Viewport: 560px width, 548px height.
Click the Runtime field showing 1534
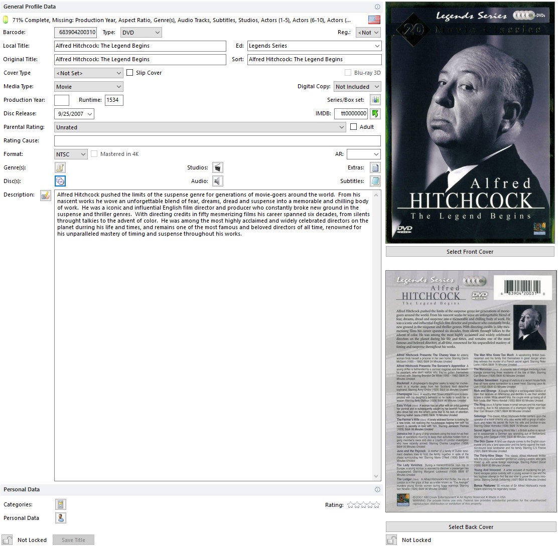coord(114,100)
